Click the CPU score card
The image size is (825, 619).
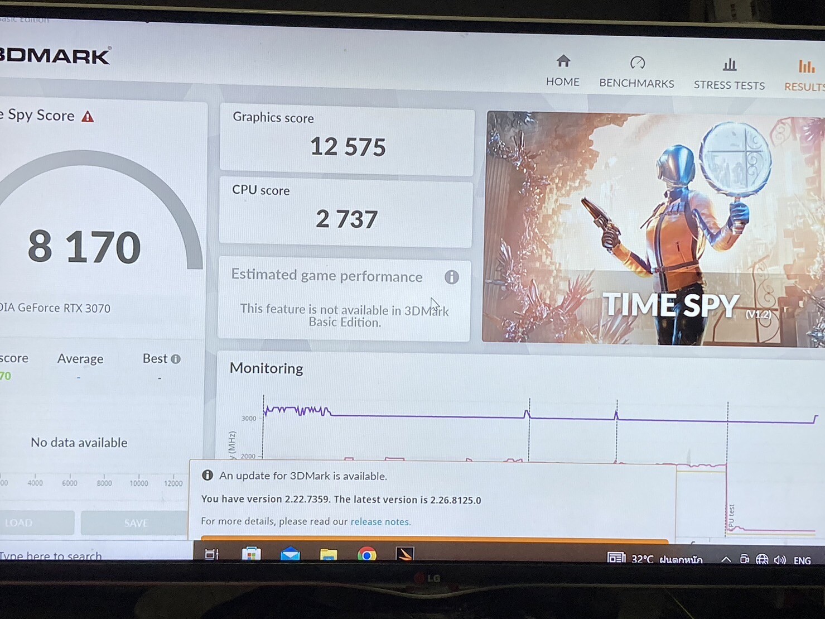pos(346,212)
